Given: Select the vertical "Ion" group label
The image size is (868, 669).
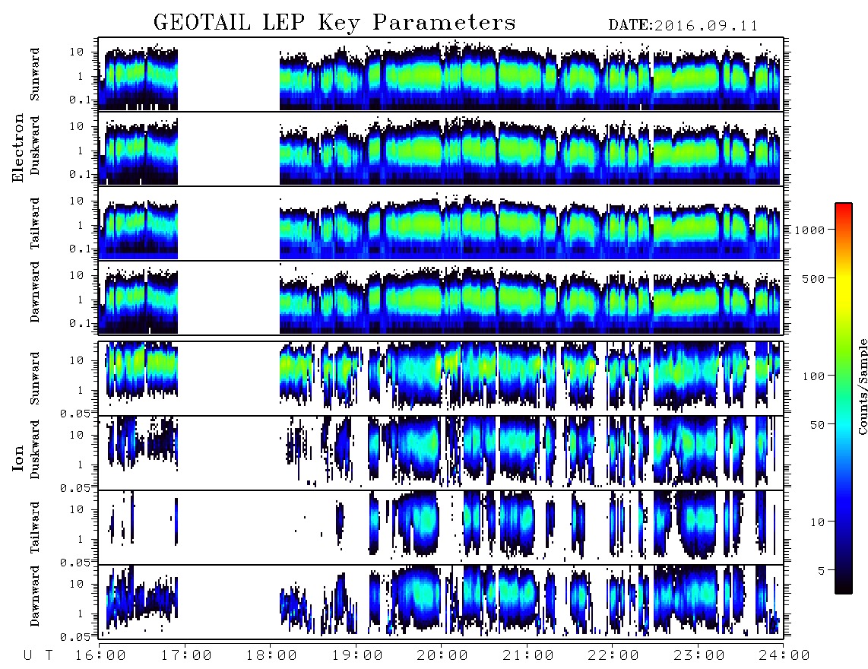Looking at the screenshot, I should tap(18, 458).
